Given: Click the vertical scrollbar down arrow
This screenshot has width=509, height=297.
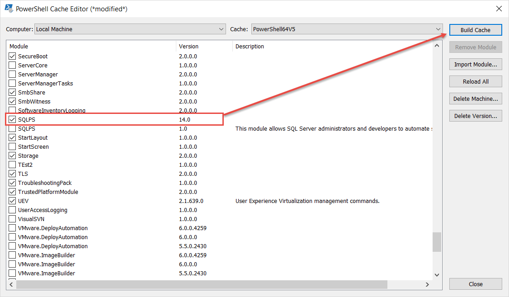Looking at the screenshot, I should pyautogui.click(x=437, y=274).
